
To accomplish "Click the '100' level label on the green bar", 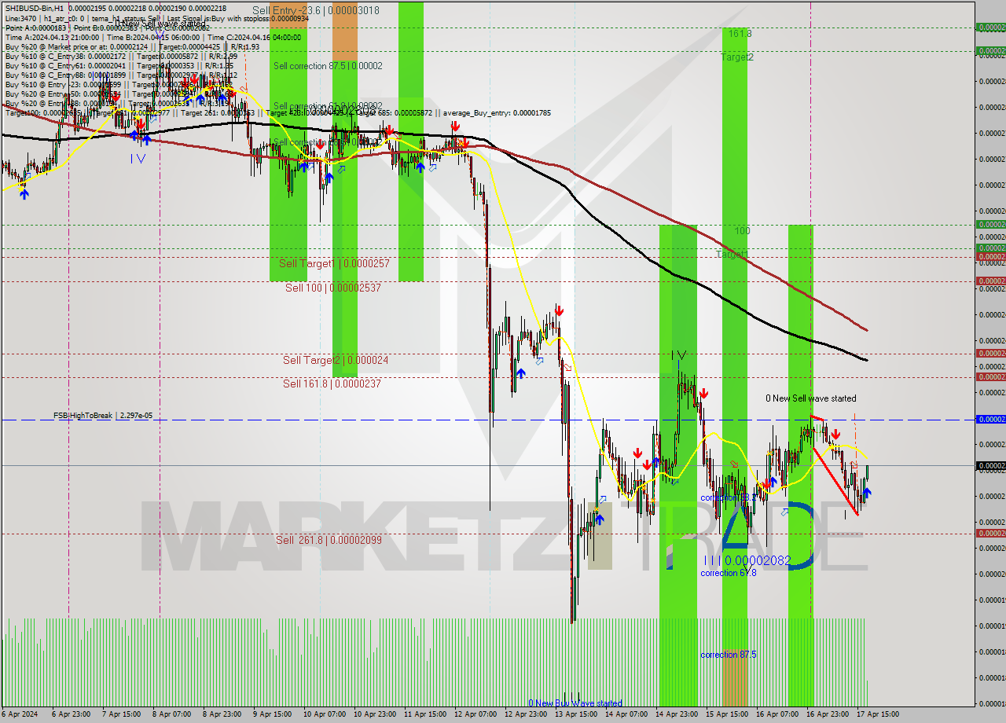I will click(x=742, y=231).
